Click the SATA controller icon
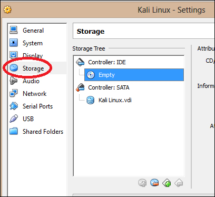This screenshot has width=215, height=197. click(80, 87)
